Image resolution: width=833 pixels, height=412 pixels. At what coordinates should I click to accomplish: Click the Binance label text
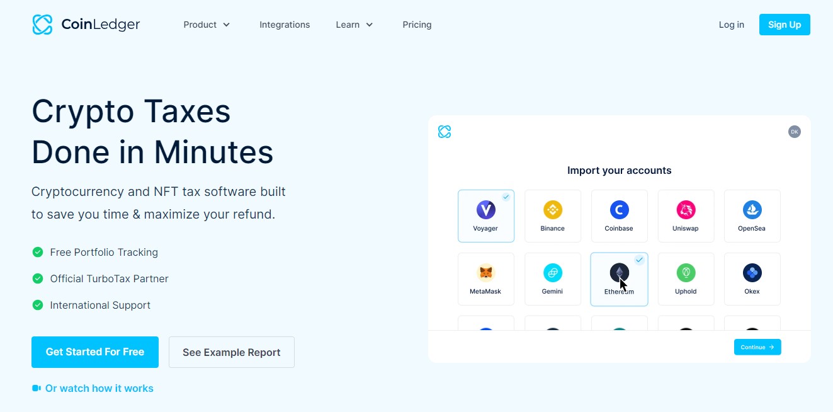point(552,229)
